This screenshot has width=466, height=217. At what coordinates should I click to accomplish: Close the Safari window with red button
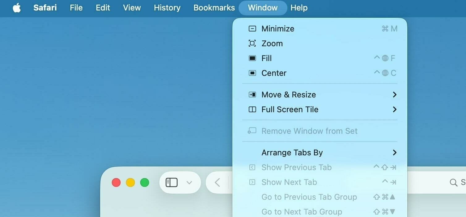[x=116, y=182]
